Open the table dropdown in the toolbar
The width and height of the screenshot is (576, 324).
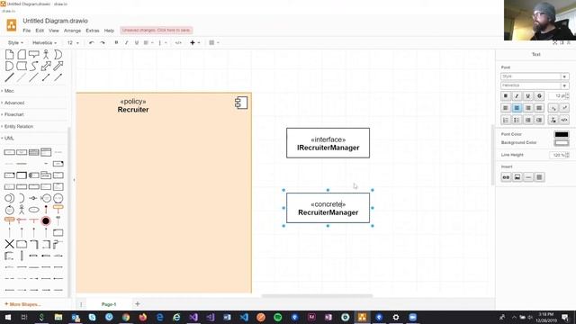pos(214,42)
